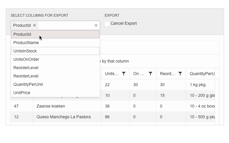Click the 1 kg pkg. quantity cell
The width and height of the screenshot is (229, 143).
tap(200, 85)
